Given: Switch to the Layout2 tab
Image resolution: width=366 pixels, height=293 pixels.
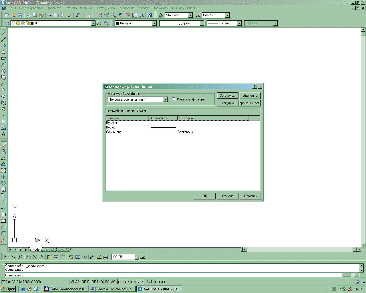Looking at the screenshot, I should (63, 250).
